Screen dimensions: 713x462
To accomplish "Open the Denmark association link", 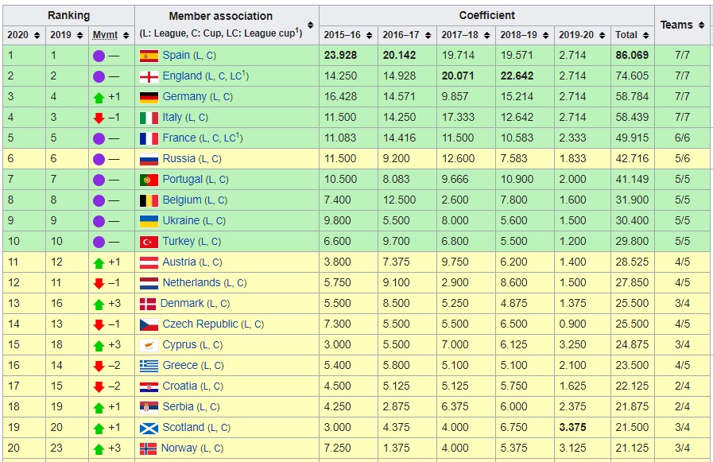I will point(182,303).
